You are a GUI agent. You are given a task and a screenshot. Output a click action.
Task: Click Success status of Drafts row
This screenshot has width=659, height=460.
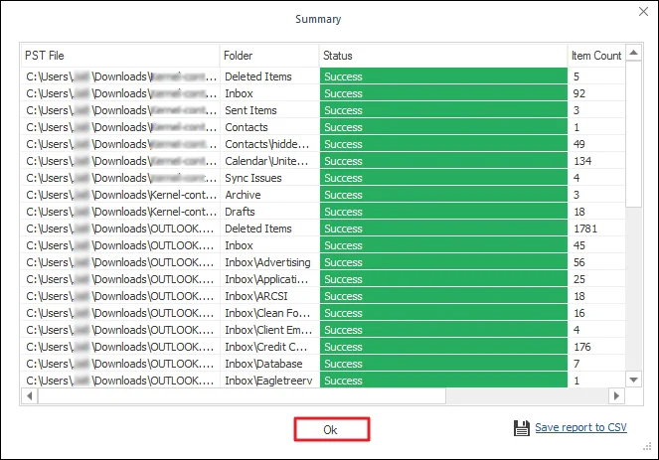pos(443,212)
